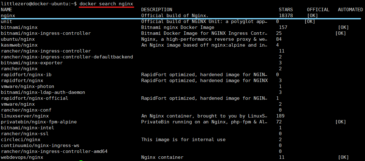365x161 pixels.
Task: Click the image name "rapidfort/nginx"
Action: click(22, 80)
